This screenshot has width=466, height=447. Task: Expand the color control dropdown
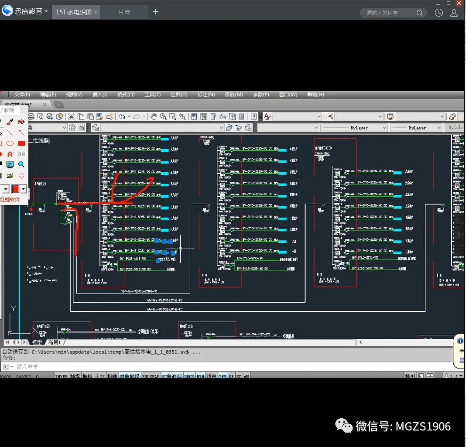tap(316, 128)
